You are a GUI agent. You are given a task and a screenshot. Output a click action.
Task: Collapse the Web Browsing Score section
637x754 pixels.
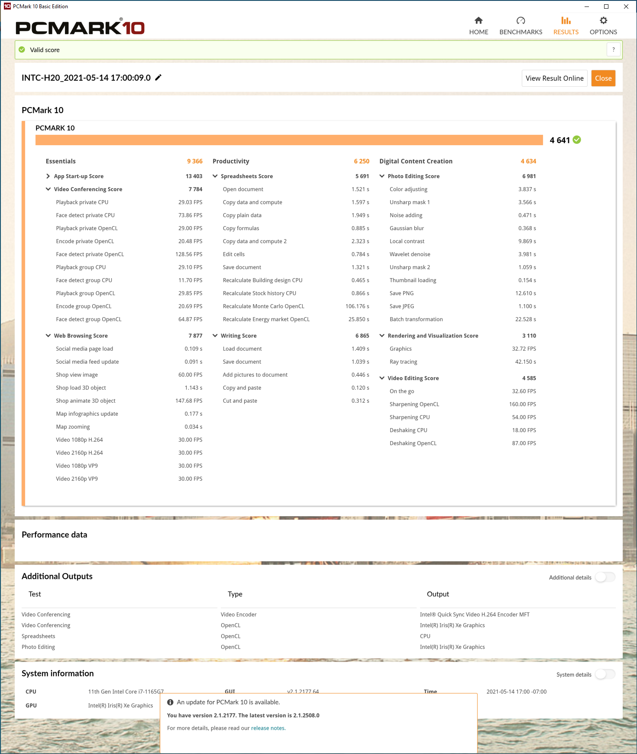click(48, 336)
